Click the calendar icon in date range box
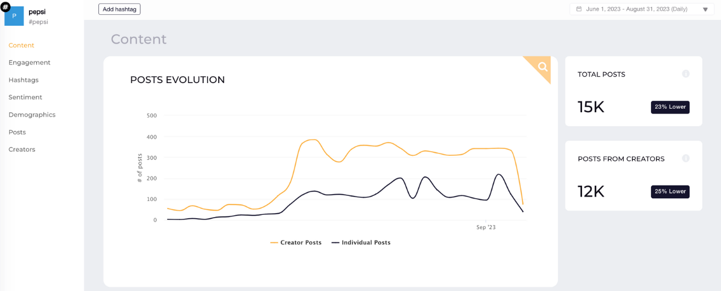 pos(579,9)
